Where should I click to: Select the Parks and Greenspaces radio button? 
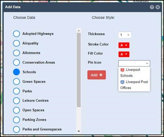point(17,129)
